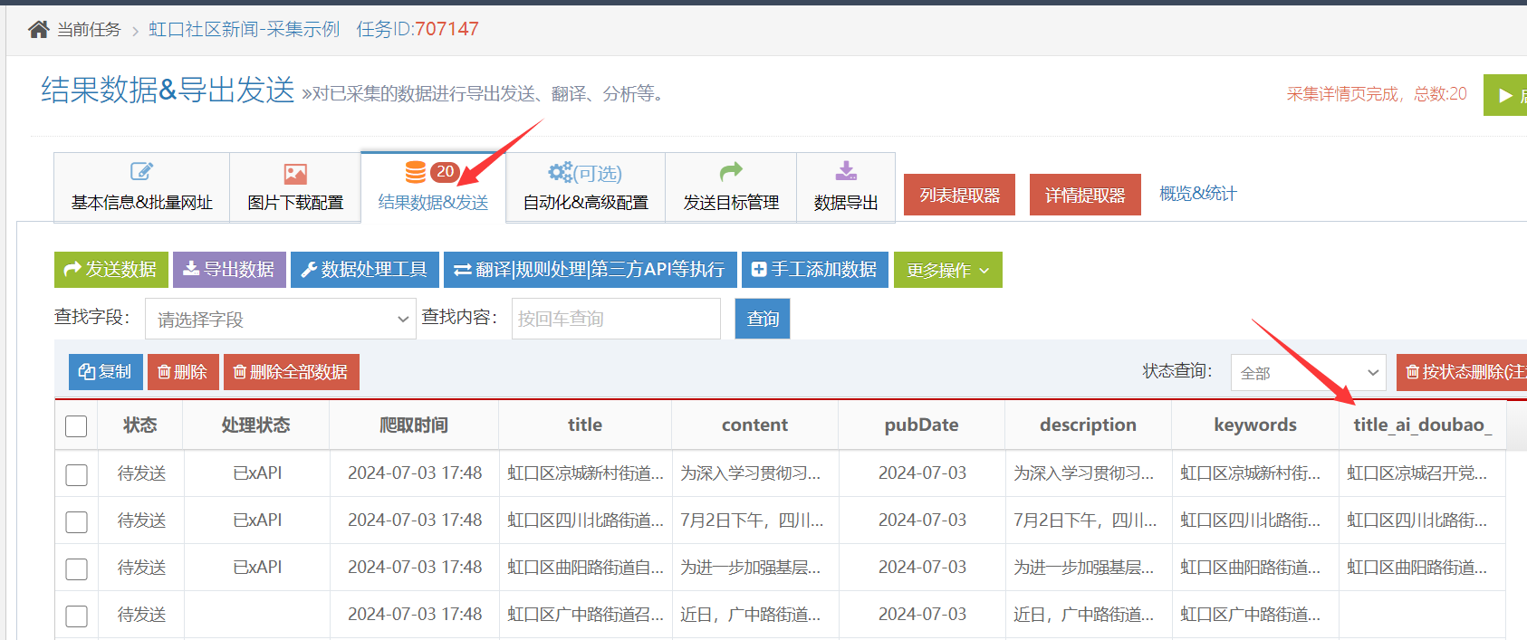Image resolution: width=1527 pixels, height=640 pixels.
Task: Click the 虹口社区新闻-采集示例 breadcrumb link
Action: (x=244, y=29)
